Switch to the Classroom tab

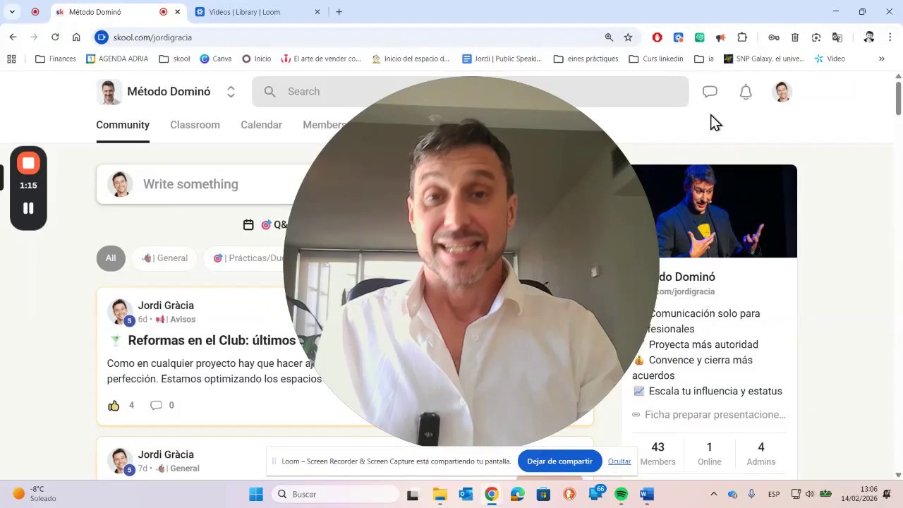click(x=195, y=125)
